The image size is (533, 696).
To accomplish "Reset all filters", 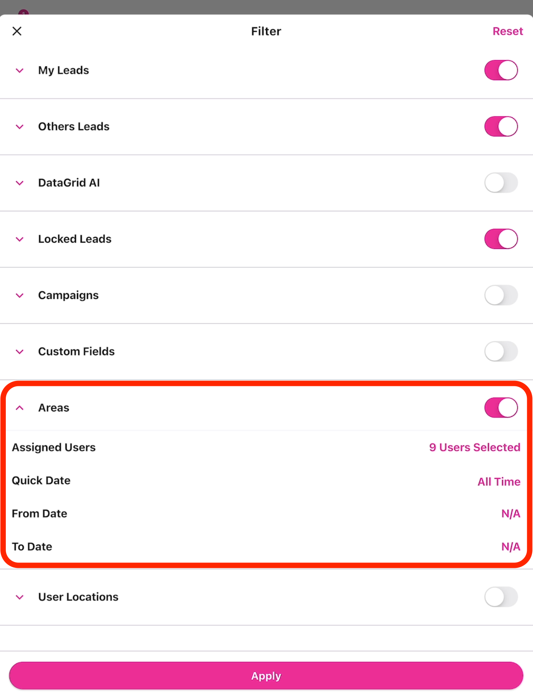I will (507, 31).
